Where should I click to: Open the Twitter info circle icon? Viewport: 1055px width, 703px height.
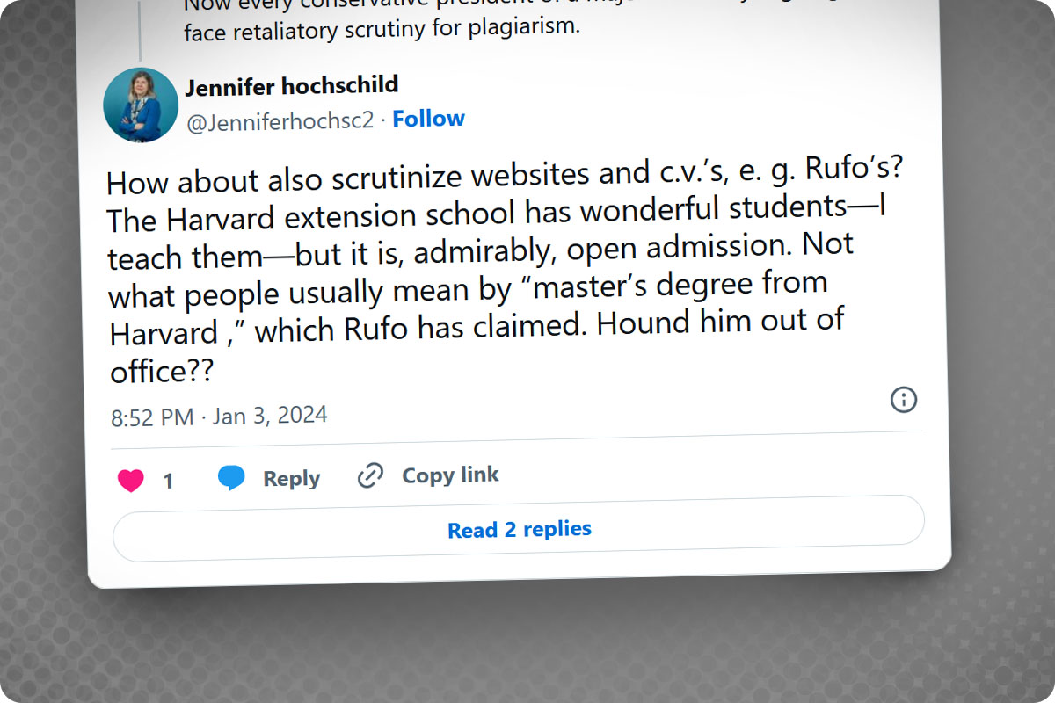click(904, 400)
